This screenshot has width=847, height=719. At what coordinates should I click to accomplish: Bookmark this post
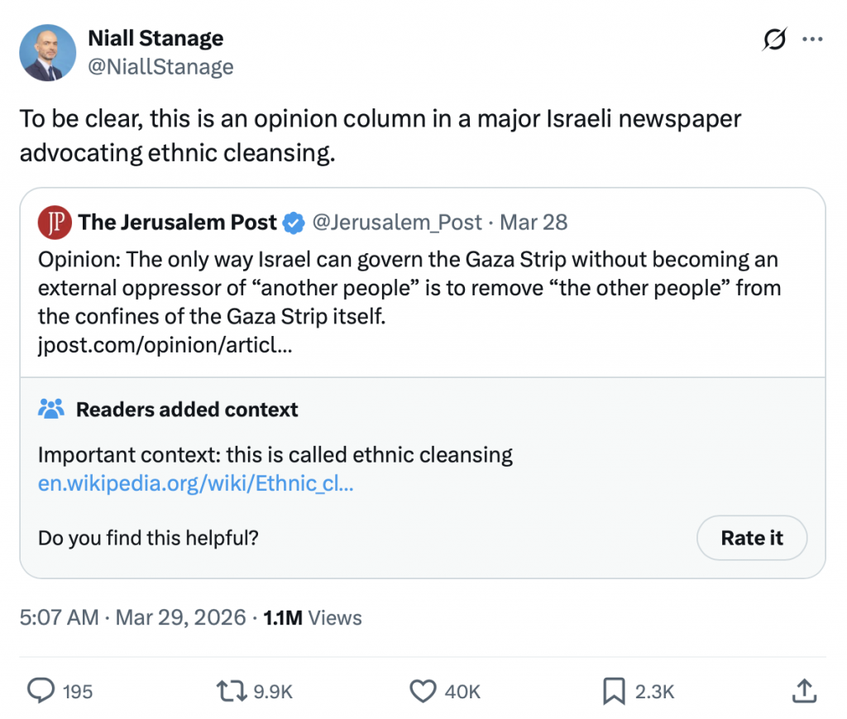point(614,691)
